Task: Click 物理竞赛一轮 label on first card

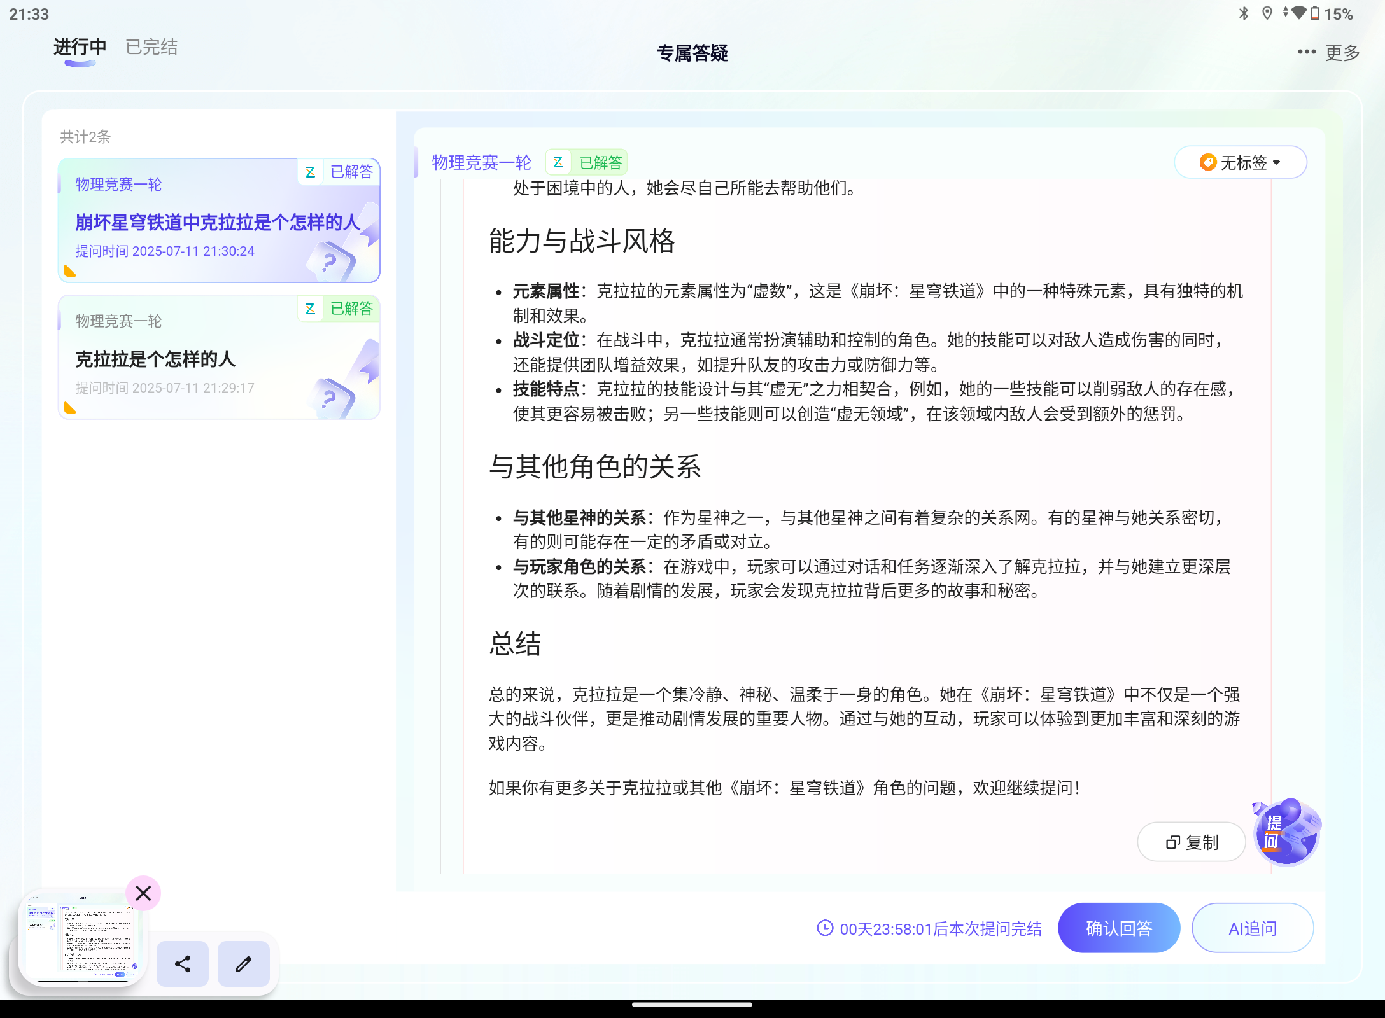Action: [118, 185]
